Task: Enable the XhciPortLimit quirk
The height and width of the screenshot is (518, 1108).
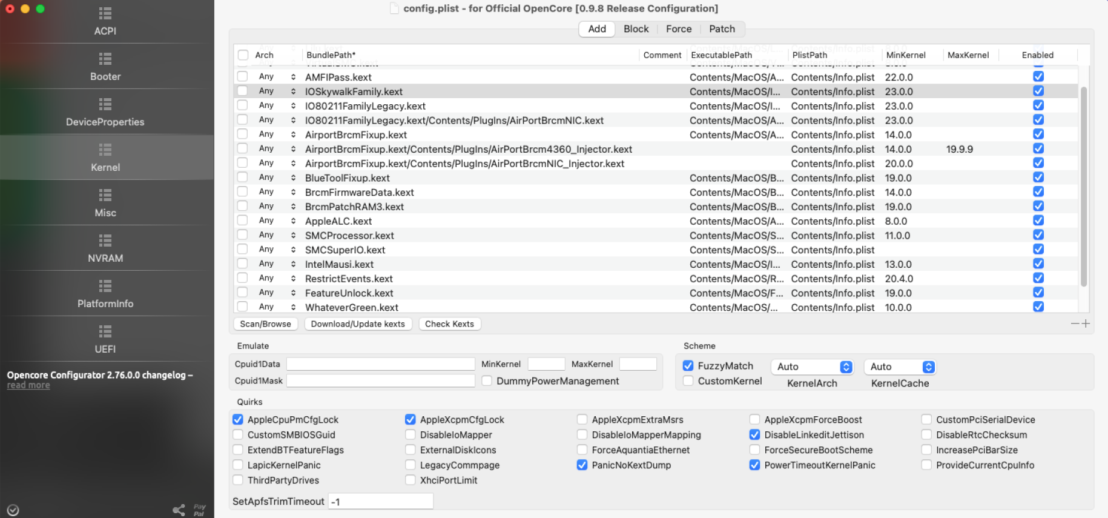Action: click(x=411, y=480)
